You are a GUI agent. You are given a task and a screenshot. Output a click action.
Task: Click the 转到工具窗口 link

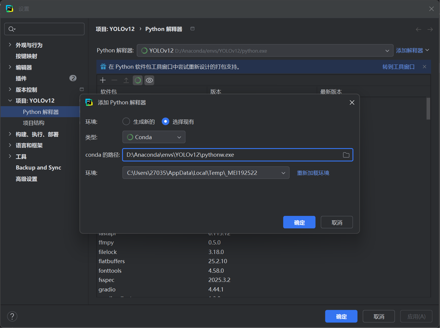click(x=398, y=67)
